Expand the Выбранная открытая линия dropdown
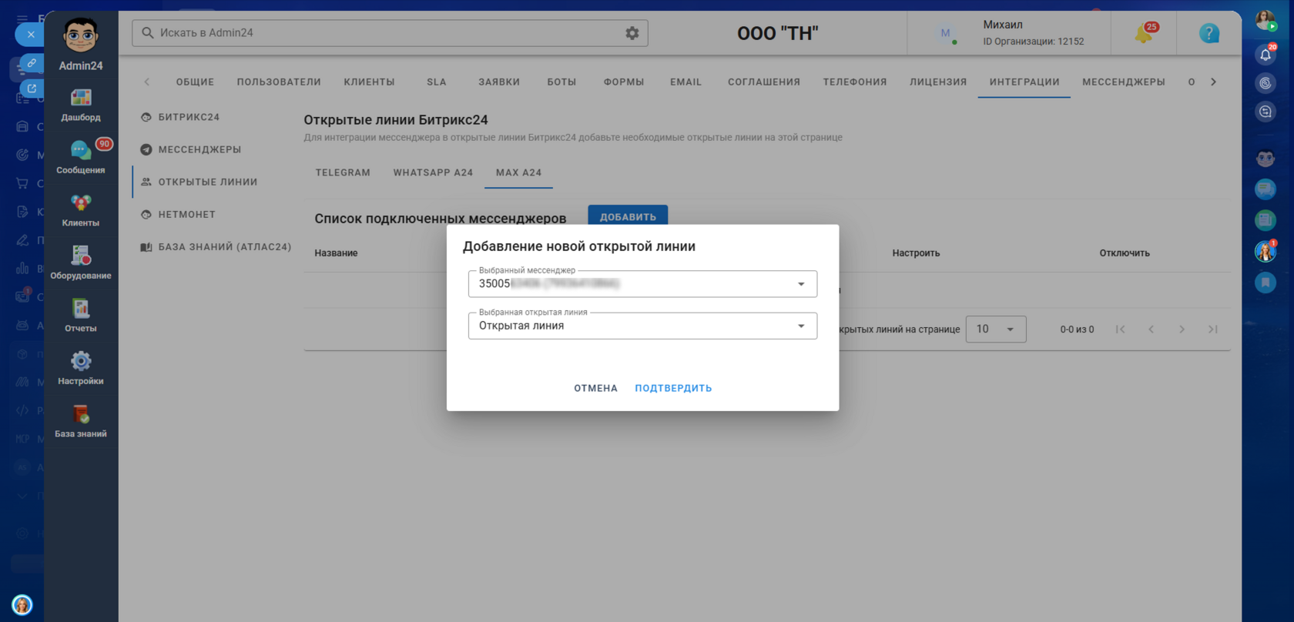This screenshot has width=1294, height=622. click(x=642, y=326)
